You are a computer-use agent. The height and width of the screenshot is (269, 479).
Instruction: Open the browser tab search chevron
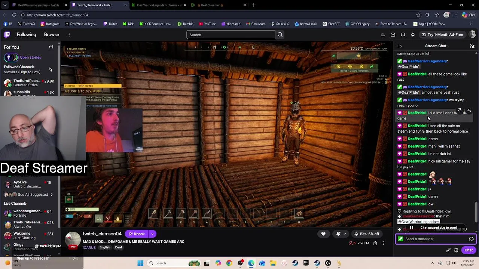[x=5, y=5]
